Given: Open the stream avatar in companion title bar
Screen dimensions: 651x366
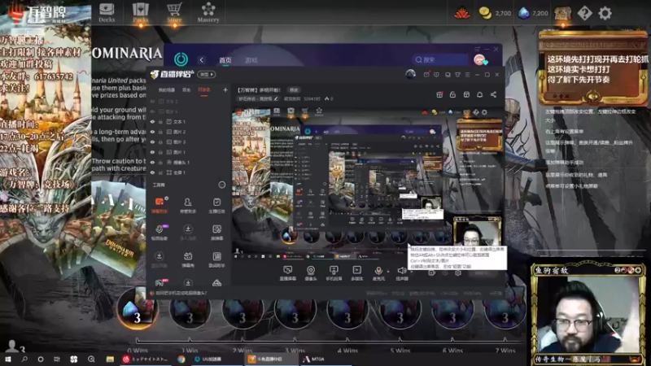Looking at the screenshot, I should (410, 74).
